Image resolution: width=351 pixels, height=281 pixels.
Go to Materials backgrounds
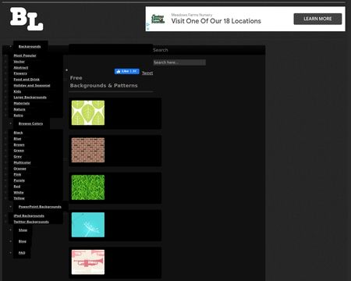point(22,104)
